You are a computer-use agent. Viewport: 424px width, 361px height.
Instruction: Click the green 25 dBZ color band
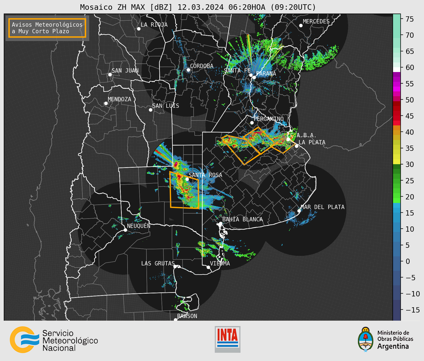pyautogui.click(x=397, y=181)
